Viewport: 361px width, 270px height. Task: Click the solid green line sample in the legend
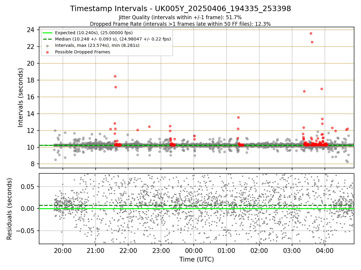[48, 33]
